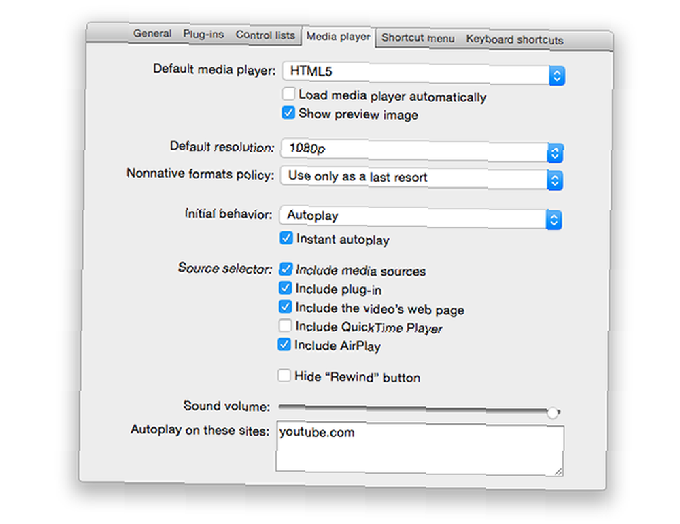Image resolution: width=680 pixels, height=524 pixels.
Task: Open the Nonnative formats policy dropdown
Action: pyautogui.click(x=422, y=178)
